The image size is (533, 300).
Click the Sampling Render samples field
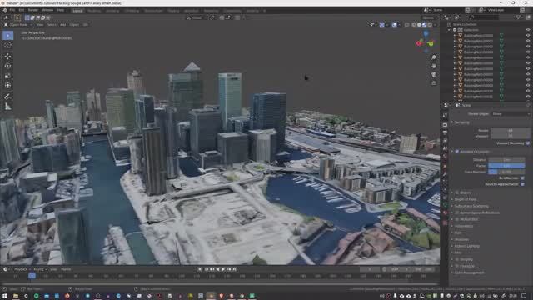[511, 130]
